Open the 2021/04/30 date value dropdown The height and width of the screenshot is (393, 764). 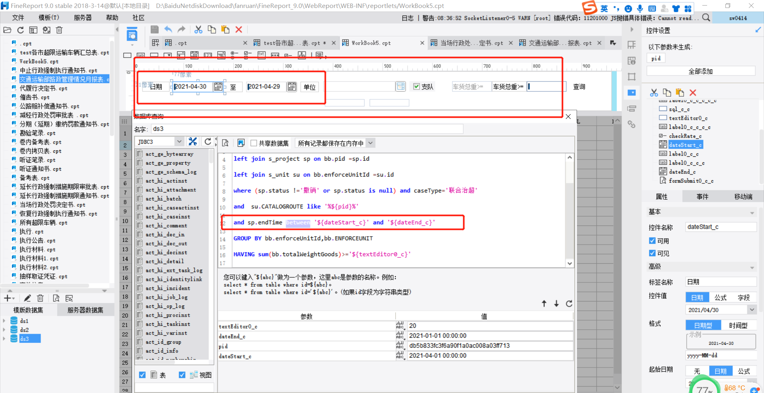point(752,310)
